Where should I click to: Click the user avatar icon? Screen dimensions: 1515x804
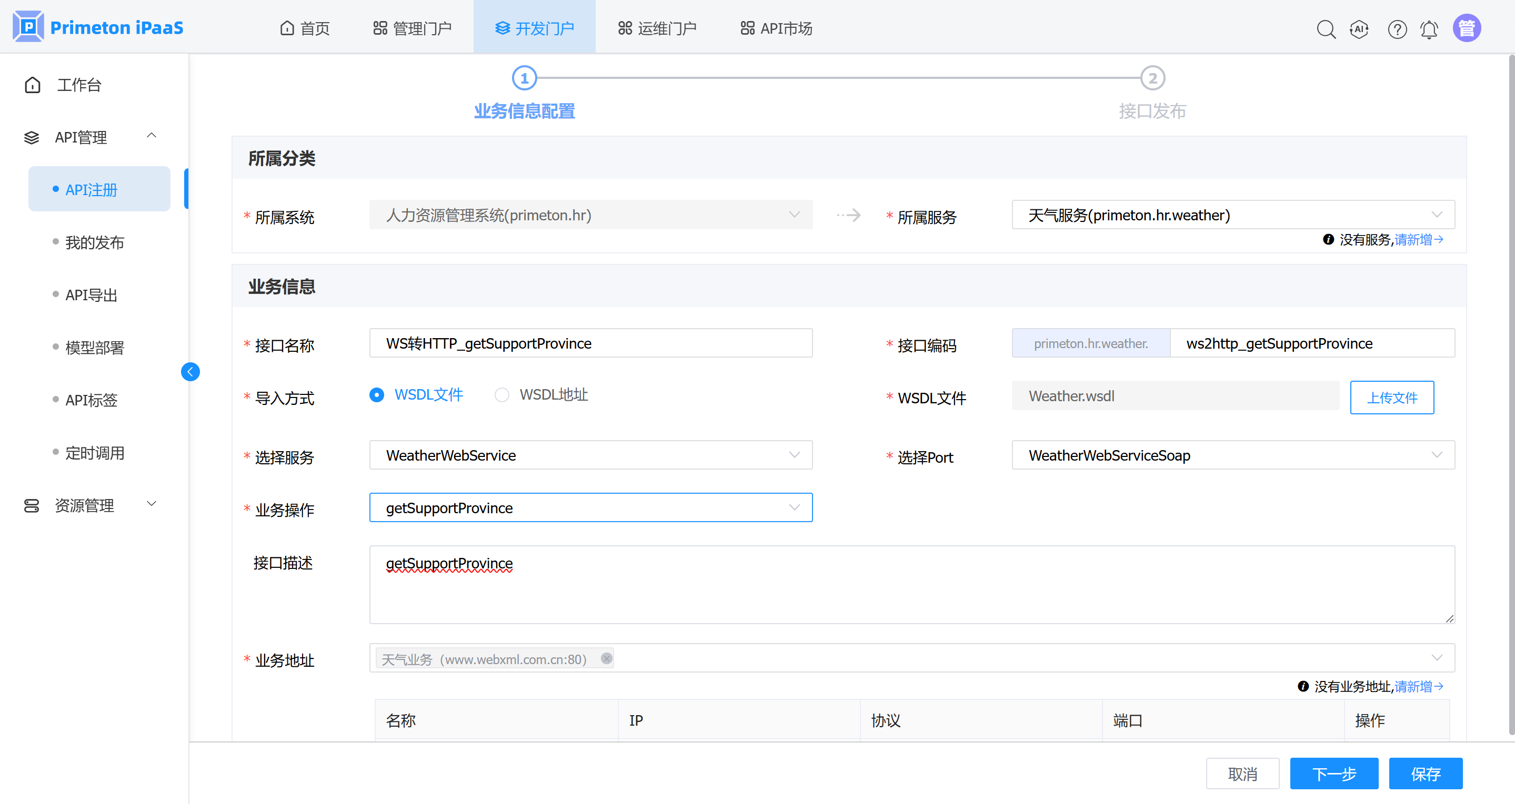tap(1466, 28)
